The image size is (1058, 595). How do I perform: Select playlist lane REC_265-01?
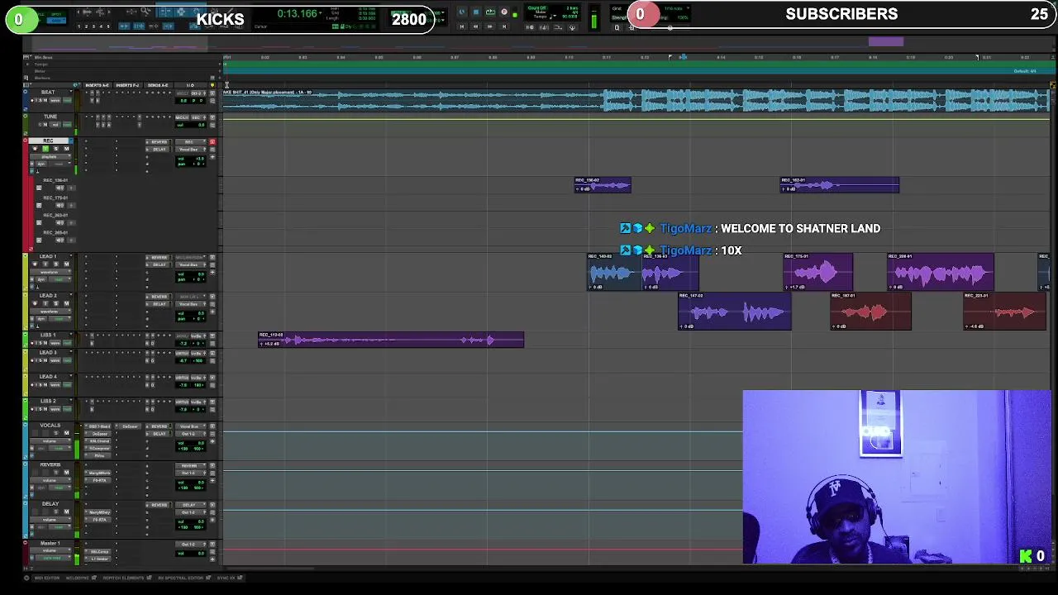click(55, 232)
